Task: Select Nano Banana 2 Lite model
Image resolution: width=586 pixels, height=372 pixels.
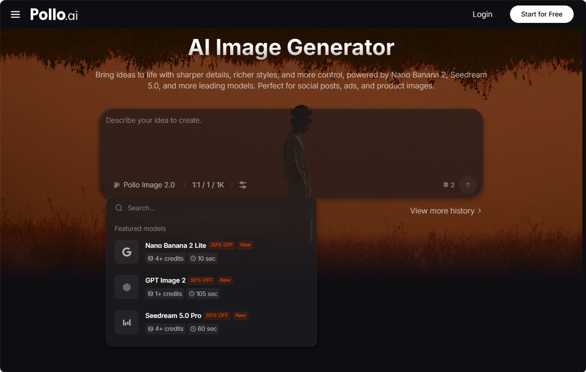Action: point(211,252)
